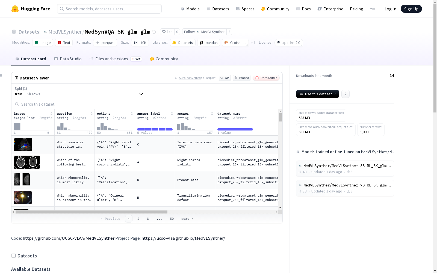Click the Embed button
Screen dimensions: 437x273
pyautogui.click(x=242, y=78)
